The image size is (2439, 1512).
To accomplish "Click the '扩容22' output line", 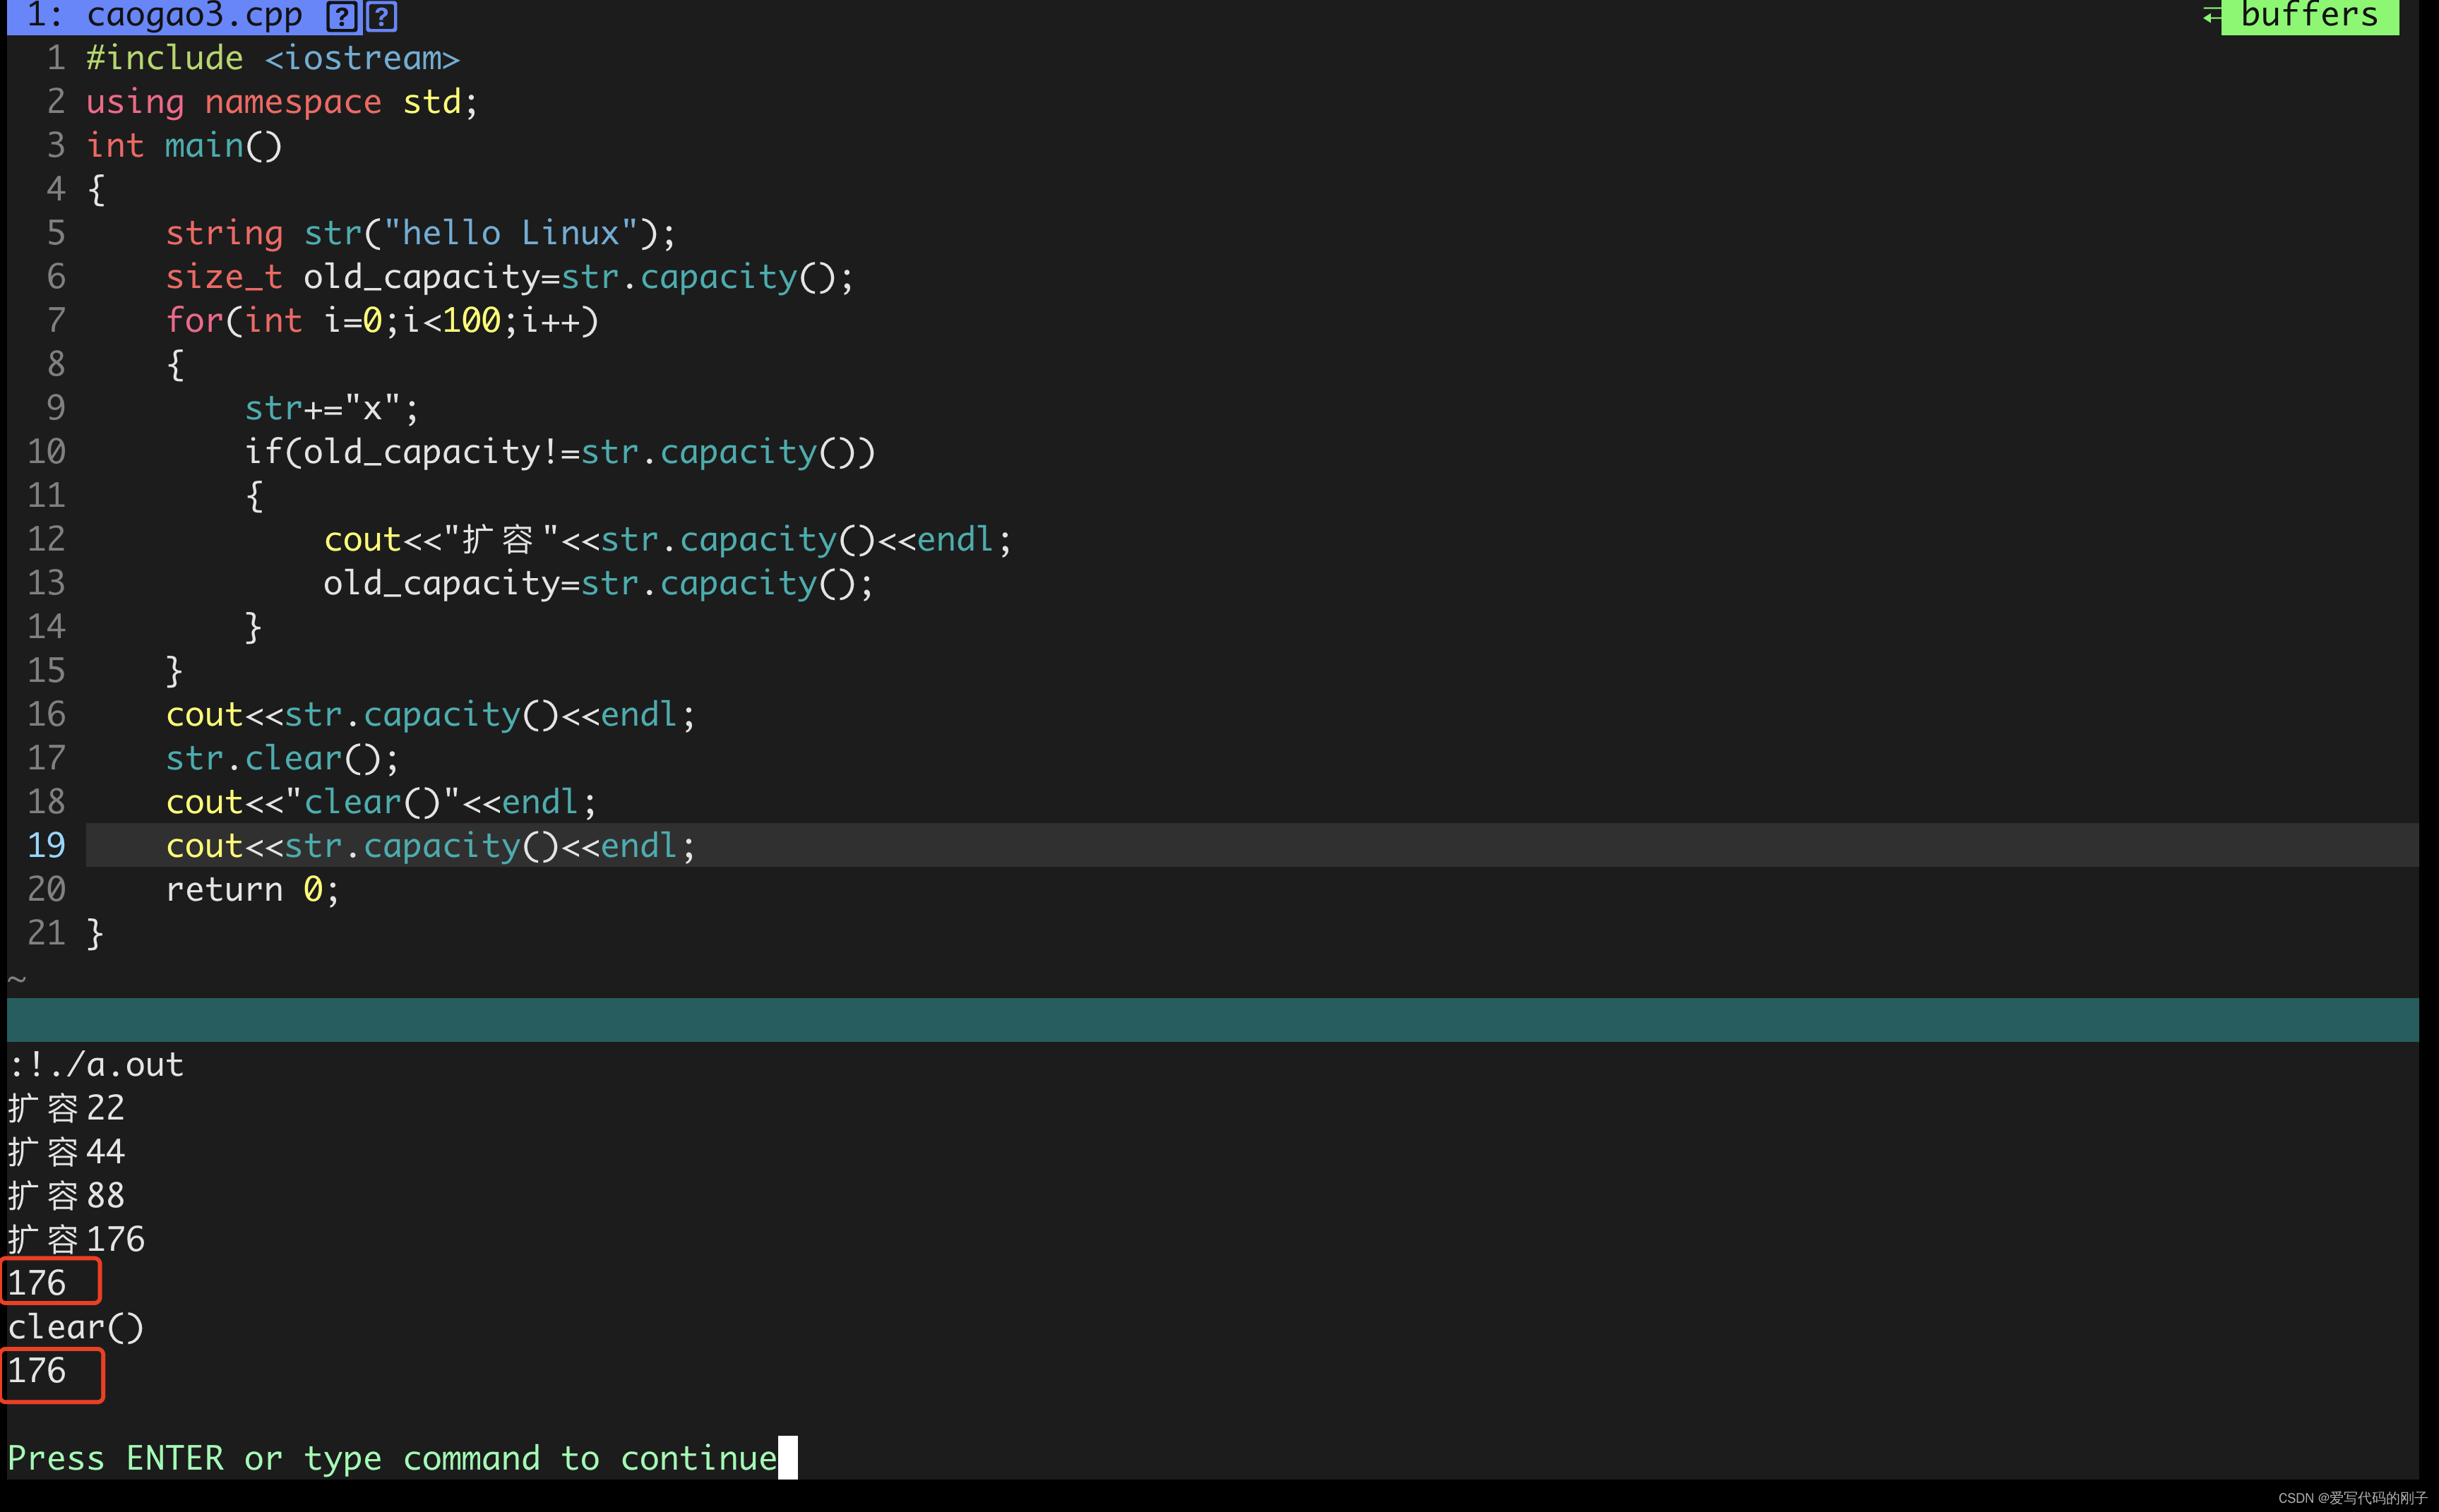I will 66,1109.
